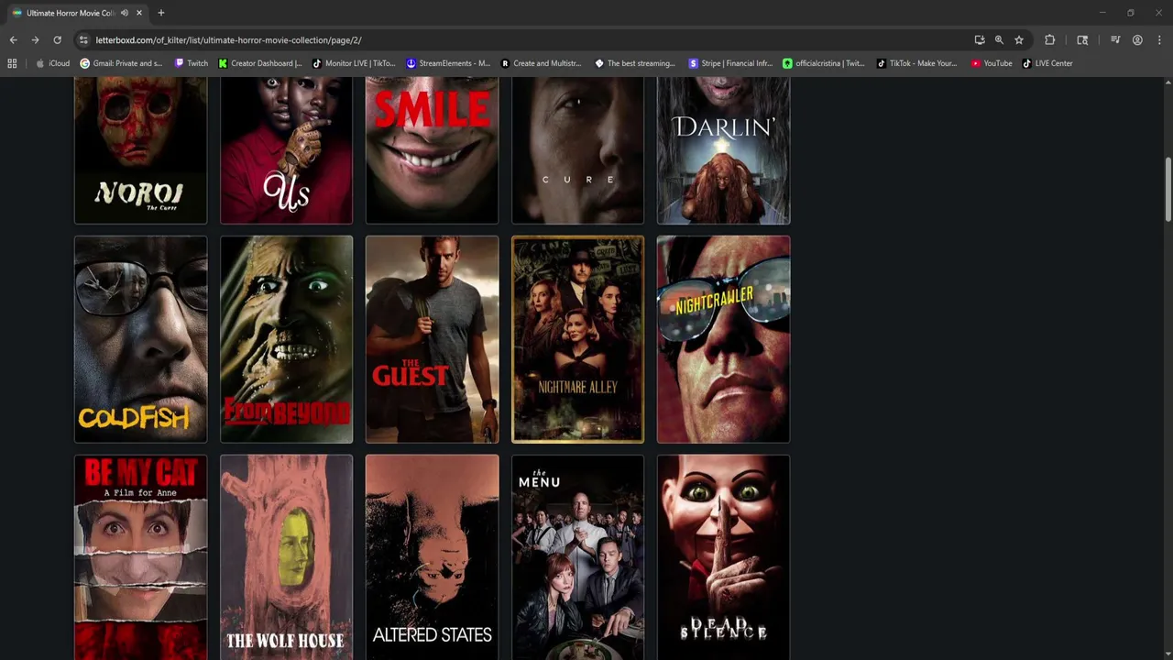Open the Coldfish movie poster
The height and width of the screenshot is (660, 1173).
(140, 339)
